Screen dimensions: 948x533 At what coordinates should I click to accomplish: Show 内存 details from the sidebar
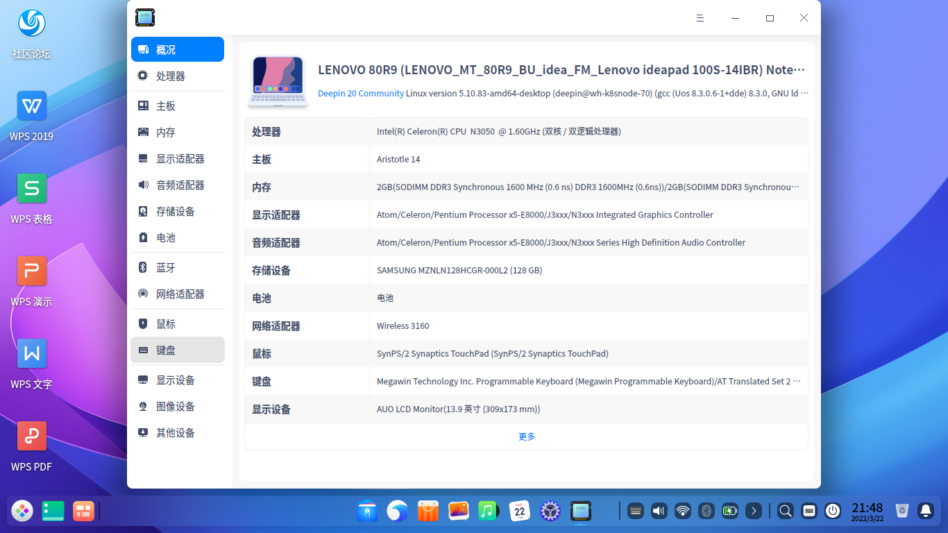[x=178, y=133]
